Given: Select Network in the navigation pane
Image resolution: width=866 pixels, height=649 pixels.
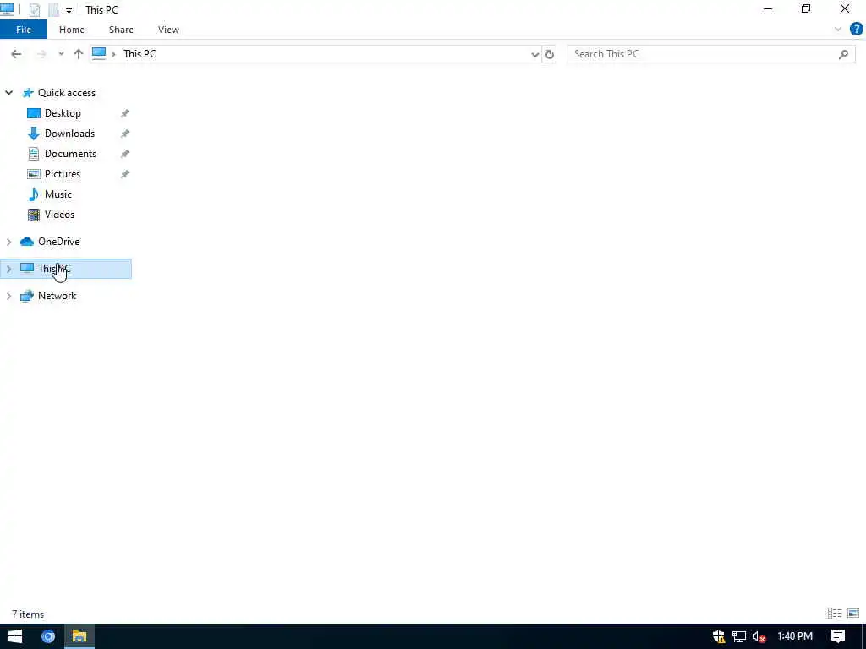Looking at the screenshot, I should tap(57, 296).
